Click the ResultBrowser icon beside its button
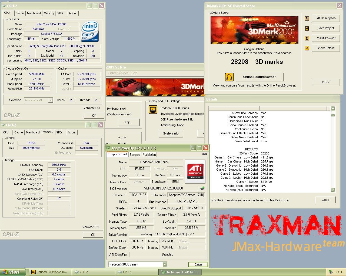 (x=307, y=38)
